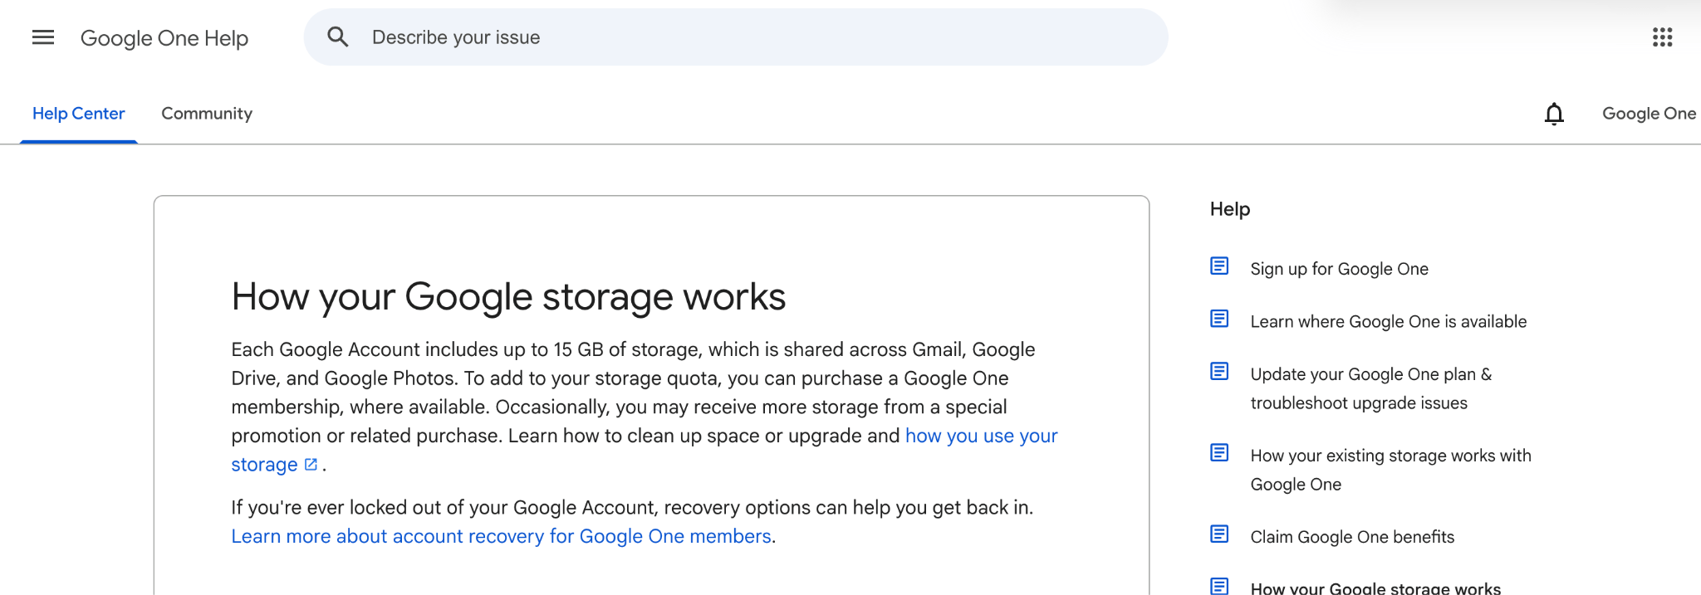Go to the Google One Help home

[164, 38]
